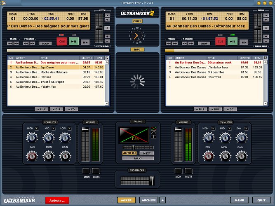275x206 pixels.
Task: Click left deck previous track button
Action: [x=10, y=43]
